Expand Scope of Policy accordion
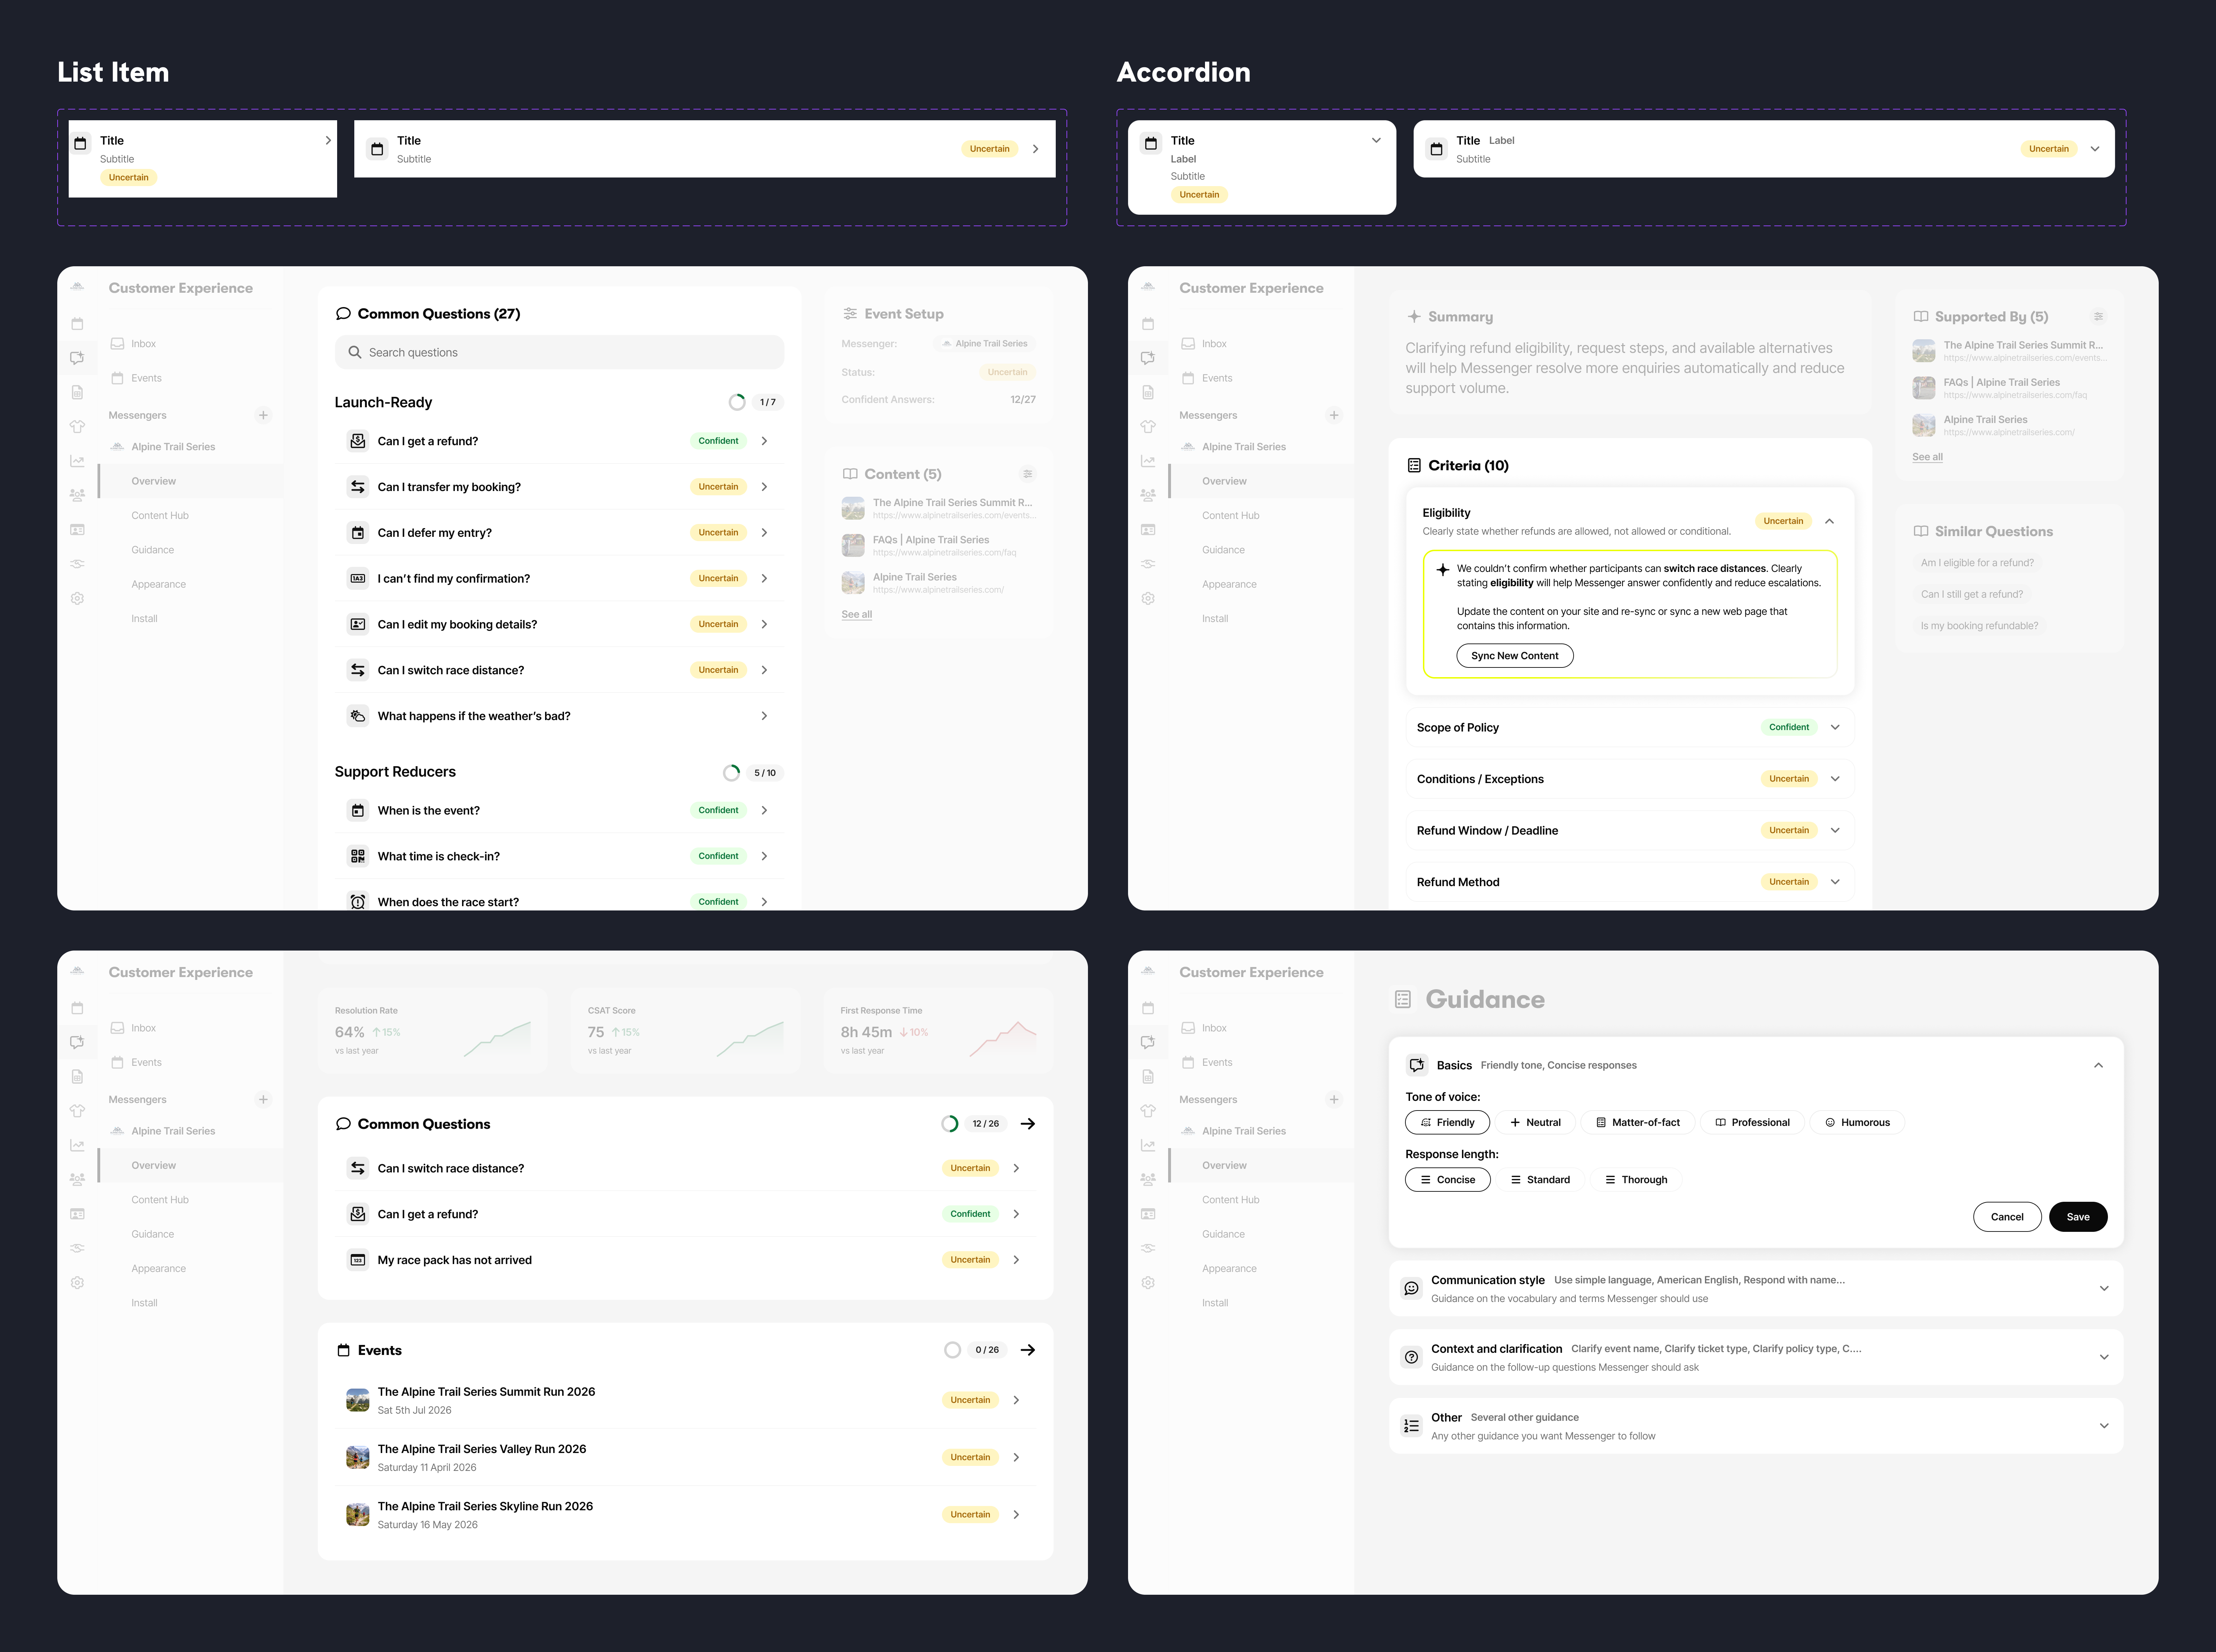The image size is (2216, 1652). click(1835, 727)
